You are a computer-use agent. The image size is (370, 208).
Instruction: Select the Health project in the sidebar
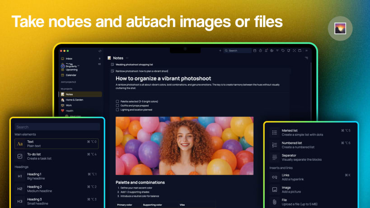click(80, 111)
